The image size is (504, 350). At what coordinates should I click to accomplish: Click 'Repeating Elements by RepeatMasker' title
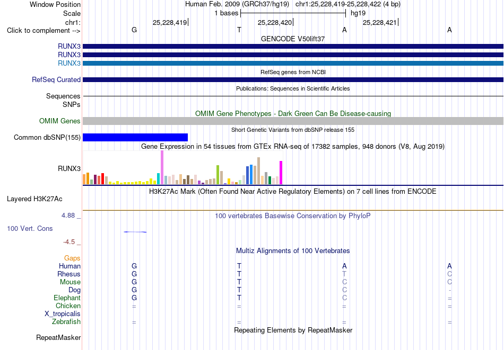click(293, 330)
